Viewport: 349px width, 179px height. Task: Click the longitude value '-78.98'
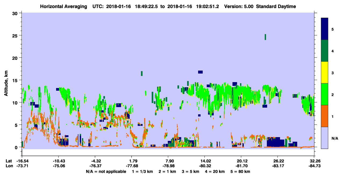[x=168, y=166]
